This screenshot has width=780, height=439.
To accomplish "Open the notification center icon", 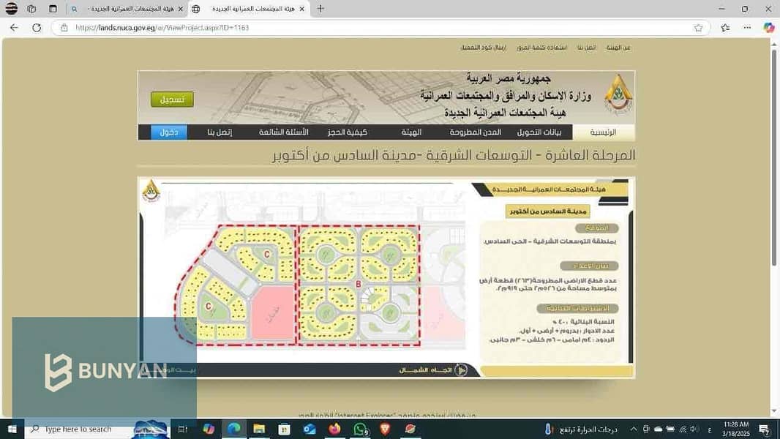I will point(765,429).
